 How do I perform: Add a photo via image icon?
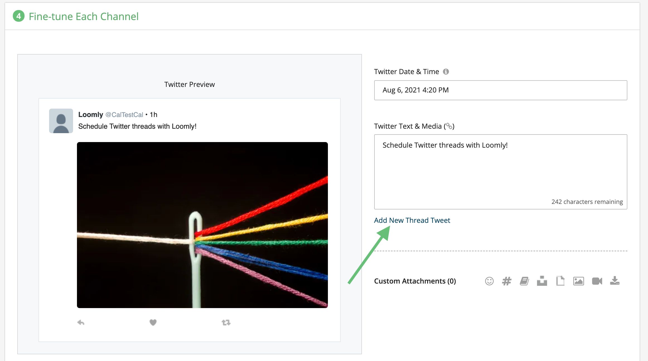[579, 281]
